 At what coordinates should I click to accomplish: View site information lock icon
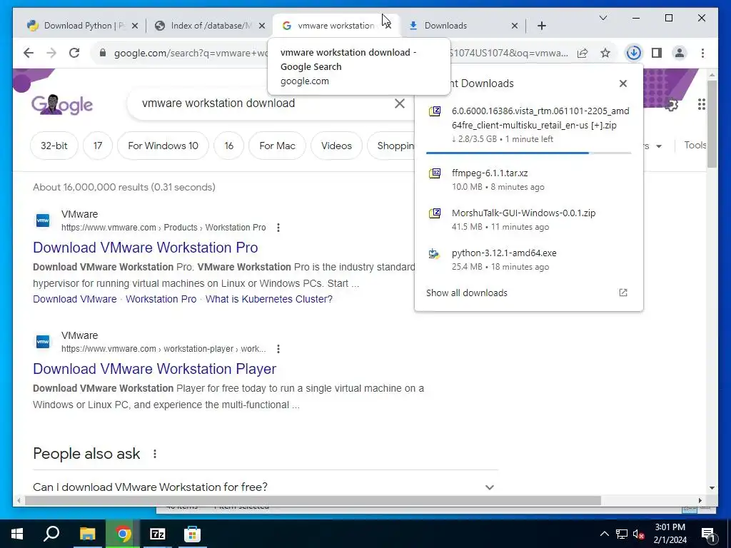pos(103,53)
